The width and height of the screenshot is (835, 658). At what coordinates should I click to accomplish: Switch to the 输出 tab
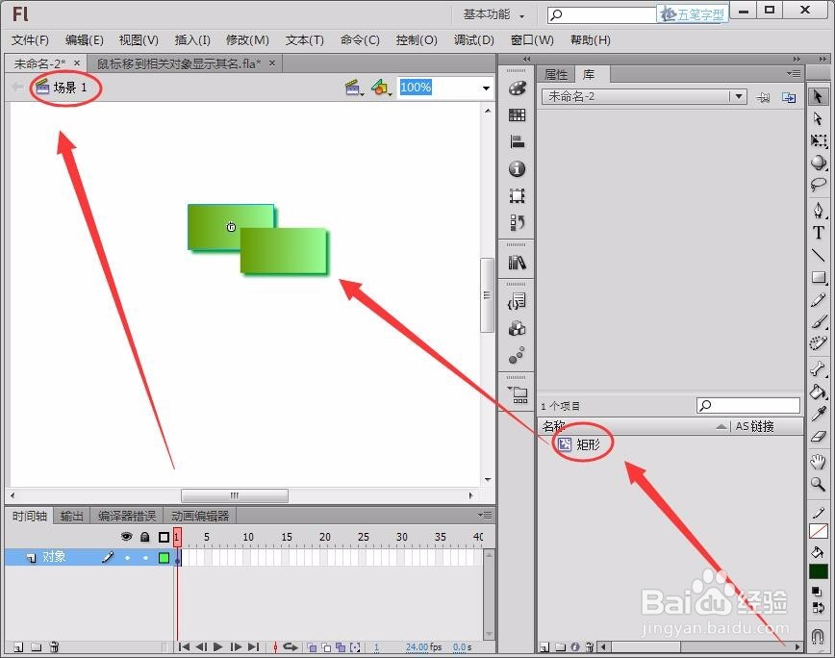click(x=71, y=516)
